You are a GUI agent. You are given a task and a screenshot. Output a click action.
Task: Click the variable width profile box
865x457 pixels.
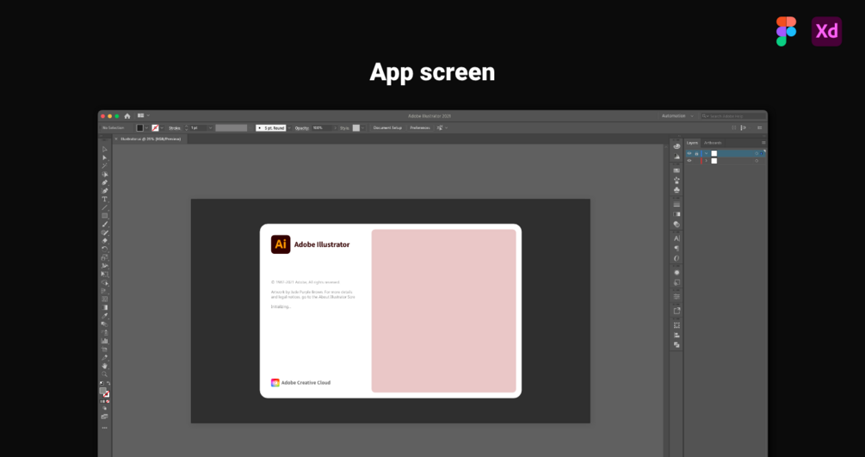[x=232, y=128]
